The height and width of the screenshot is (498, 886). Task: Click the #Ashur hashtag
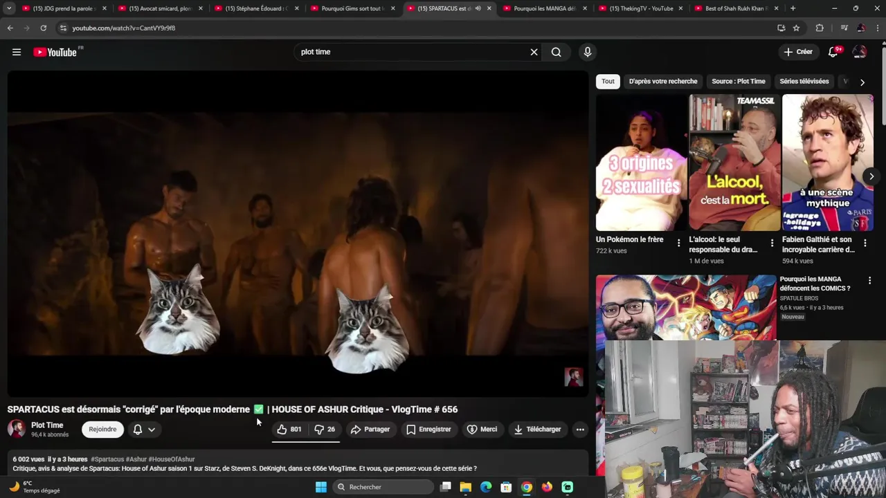click(x=136, y=459)
